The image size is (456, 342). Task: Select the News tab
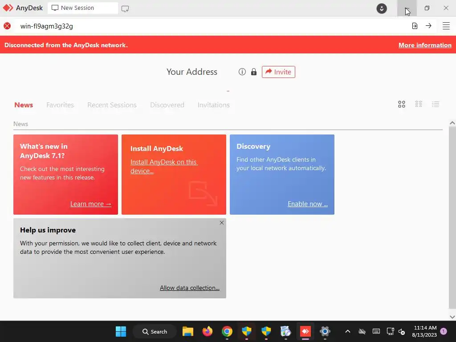[24, 105]
